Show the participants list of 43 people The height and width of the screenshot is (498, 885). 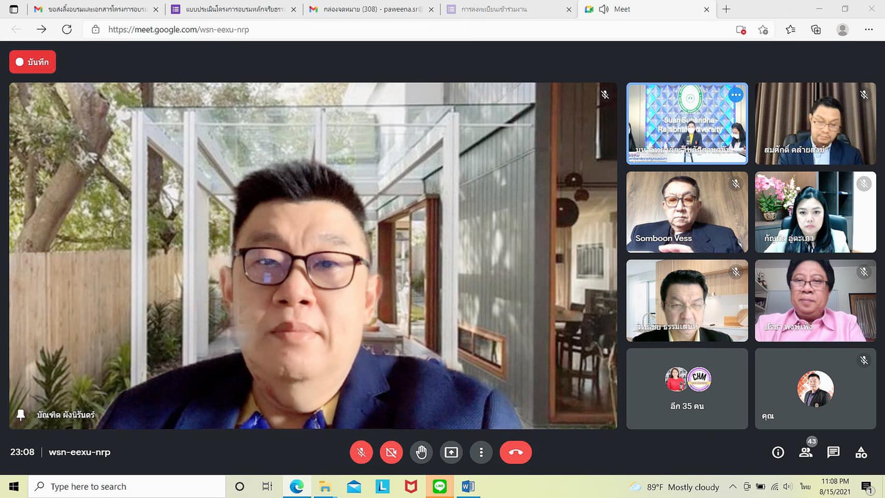[806, 452]
